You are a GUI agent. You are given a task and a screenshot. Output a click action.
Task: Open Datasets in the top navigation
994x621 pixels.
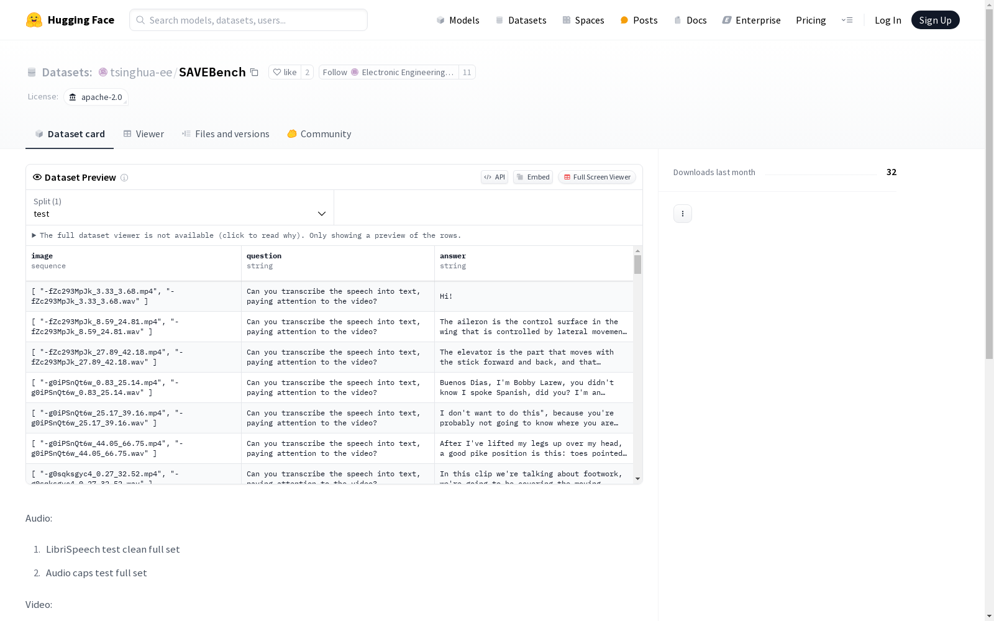coord(521,20)
